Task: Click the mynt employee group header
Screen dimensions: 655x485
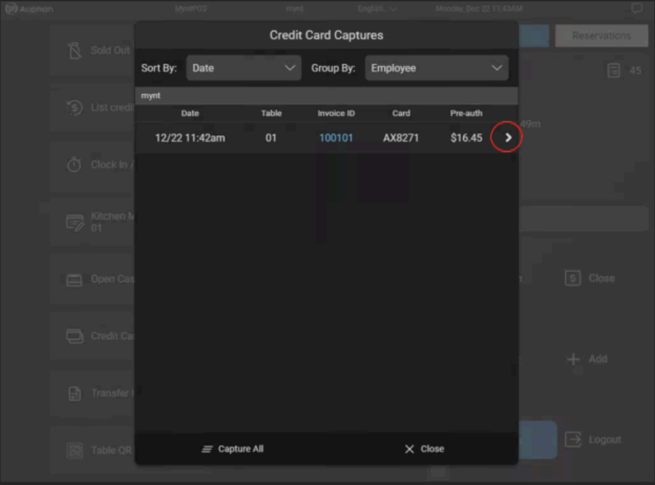Action: pos(326,96)
